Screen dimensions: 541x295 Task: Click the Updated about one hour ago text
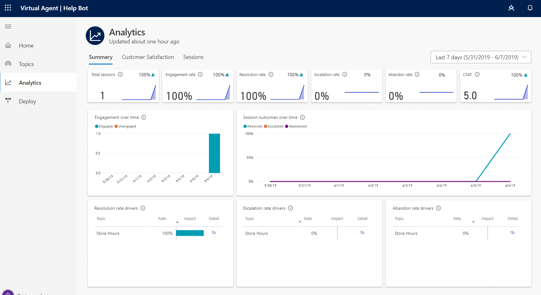click(144, 42)
